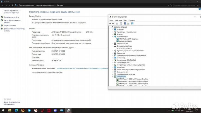The width and height of the screenshot is (201, 113).
Task: Click the Back arrow in Device Manager toolbar
Action: [110, 23]
